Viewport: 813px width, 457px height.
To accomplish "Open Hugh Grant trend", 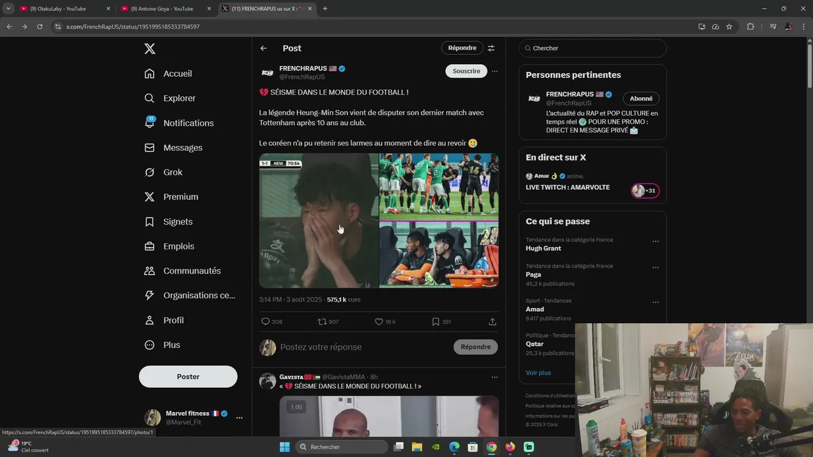I will click(x=543, y=249).
